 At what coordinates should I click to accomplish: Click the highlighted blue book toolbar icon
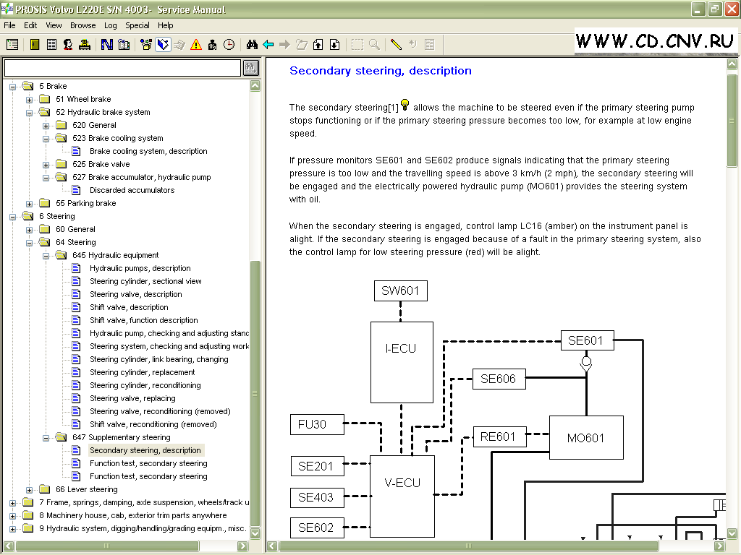[163, 45]
